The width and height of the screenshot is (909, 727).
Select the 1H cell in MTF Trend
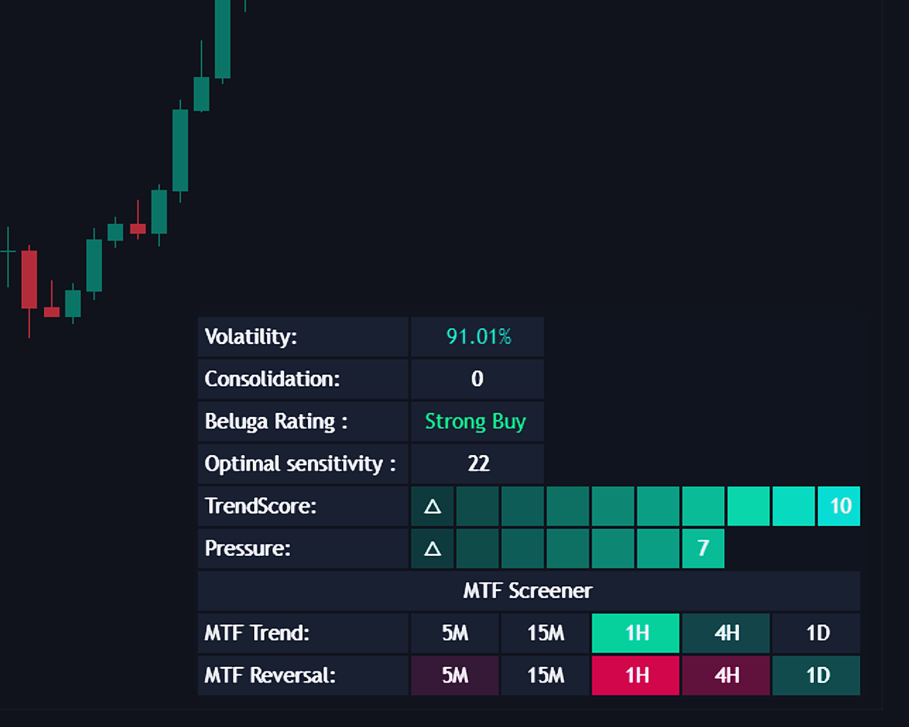tap(635, 633)
